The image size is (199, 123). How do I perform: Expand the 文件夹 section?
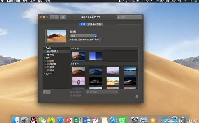point(45,74)
